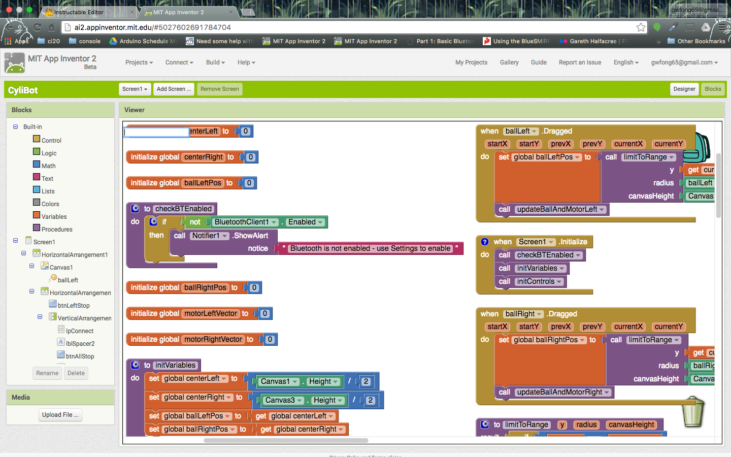
Task: Switch to the Designer view
Action: click(684, 89)
